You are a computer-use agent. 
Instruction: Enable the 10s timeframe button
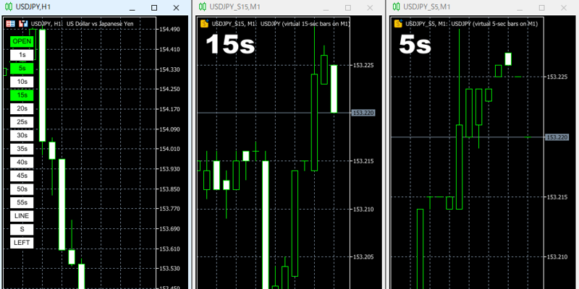(22, 82)
